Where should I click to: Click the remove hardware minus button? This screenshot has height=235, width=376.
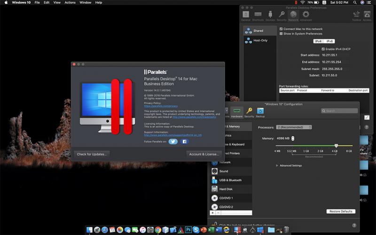(218, 213)
